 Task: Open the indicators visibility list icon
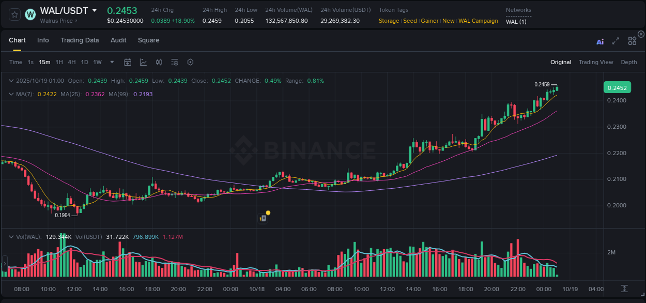click(x=175, y=62)
